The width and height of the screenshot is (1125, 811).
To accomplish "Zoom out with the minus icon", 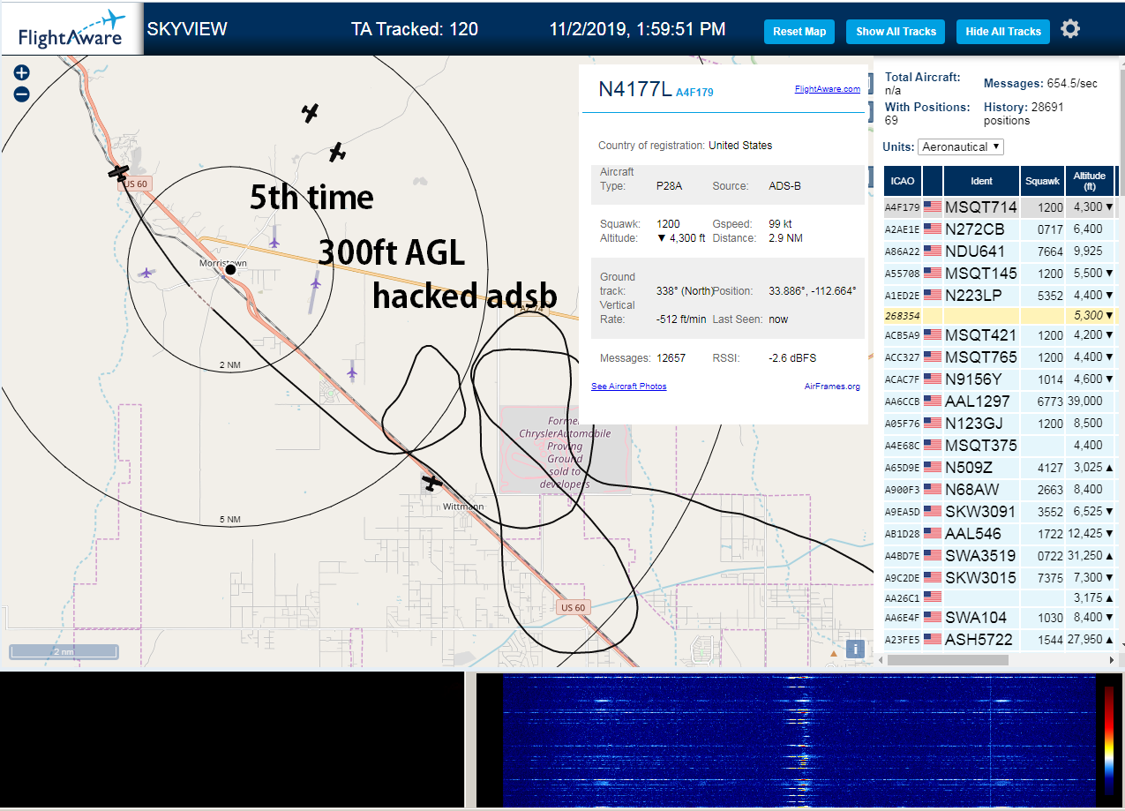I will [22, 94].
